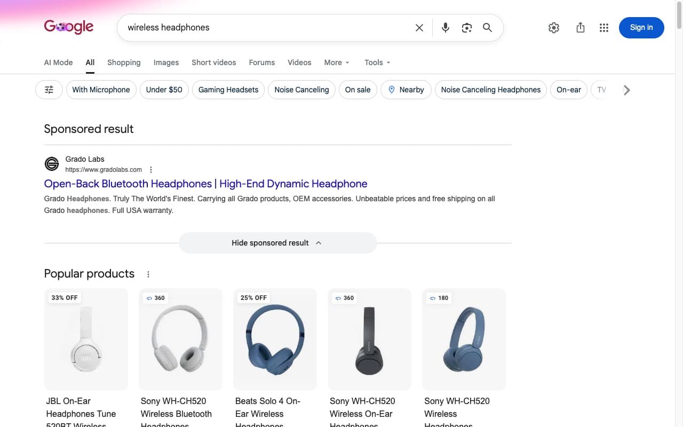Apply Nearby location filter chip
The width and height of the screenshot is (683, 427).
pos(406,90)
